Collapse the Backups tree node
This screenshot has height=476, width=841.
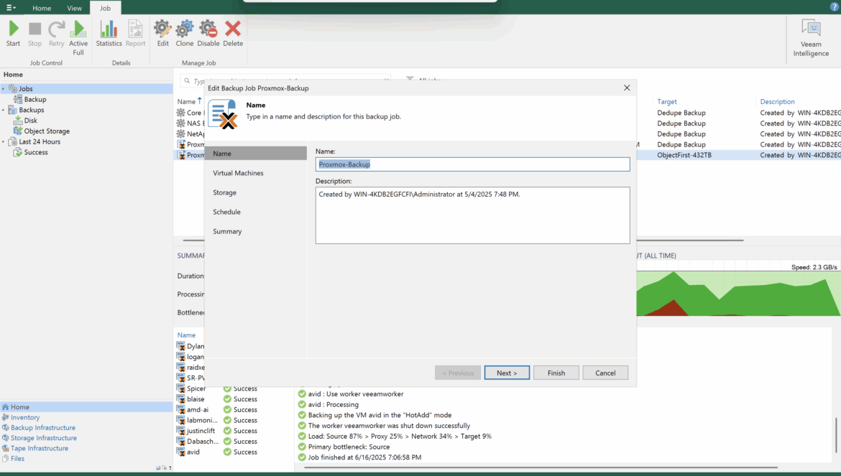pos(4,111)
